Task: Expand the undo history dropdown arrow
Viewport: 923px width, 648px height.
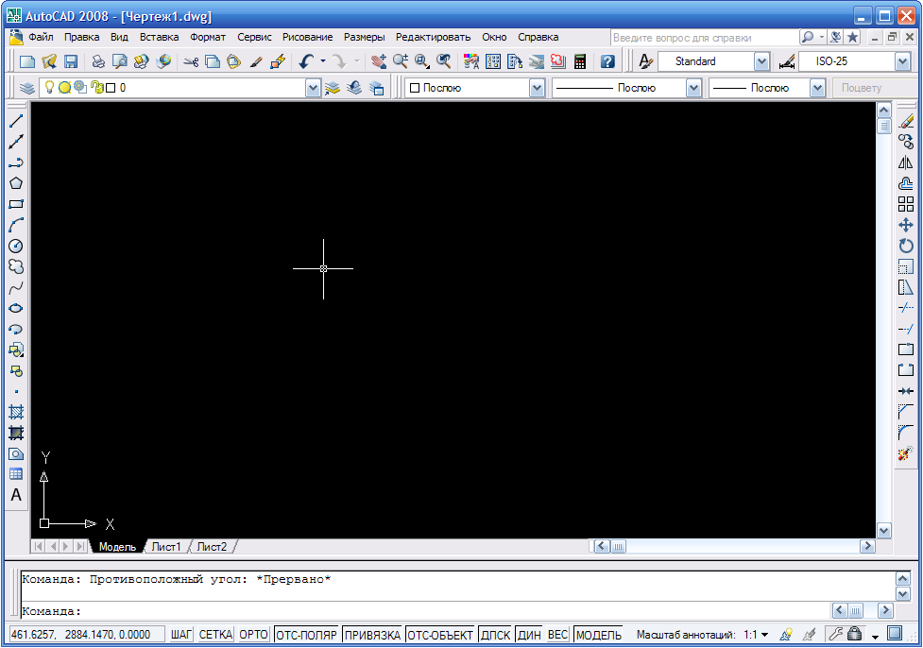Action: point(322,61)
